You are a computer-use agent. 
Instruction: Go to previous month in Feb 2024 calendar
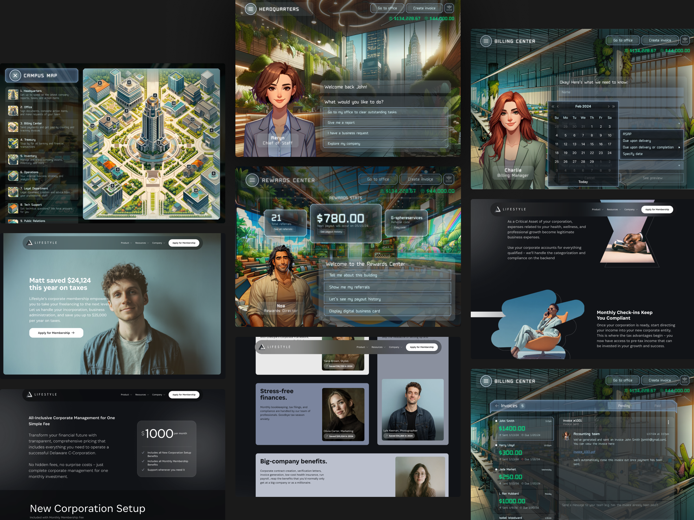[558, 107]
